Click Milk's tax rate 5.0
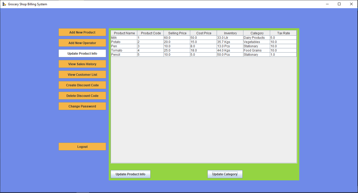 [x=283, y=38]
